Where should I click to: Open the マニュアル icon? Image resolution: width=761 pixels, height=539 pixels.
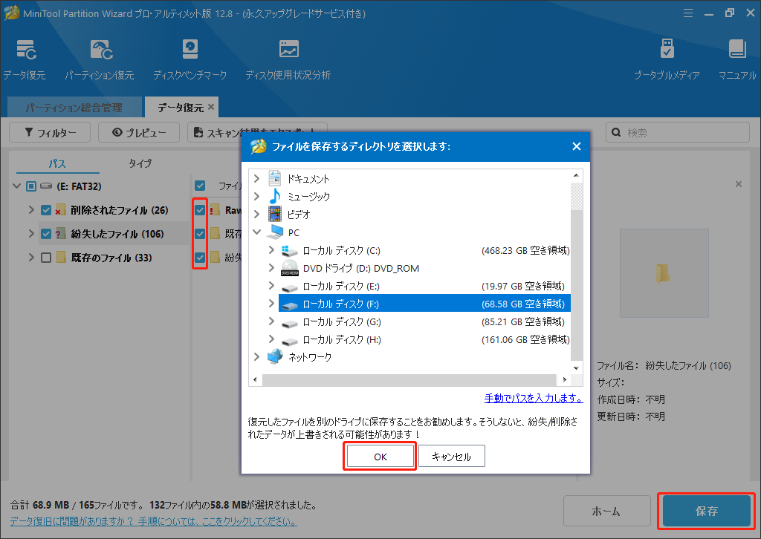(737, 59)
